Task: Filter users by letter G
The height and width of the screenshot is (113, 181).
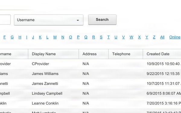Action: pyautogui.click(x=12, y=37)
